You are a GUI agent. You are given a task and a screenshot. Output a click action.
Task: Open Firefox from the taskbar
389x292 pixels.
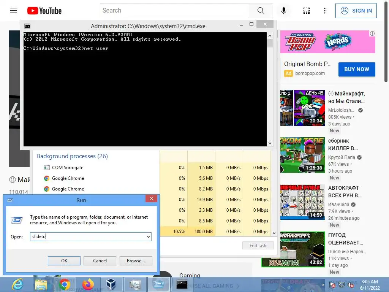[88, 284]
